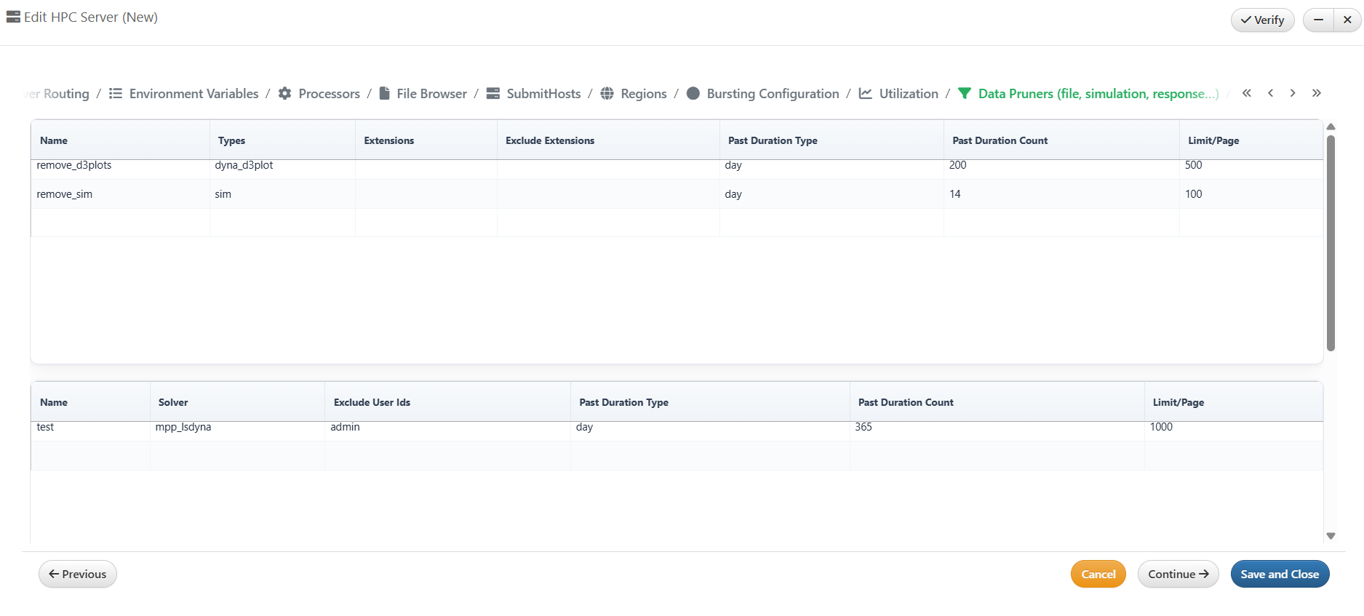This screenshot has width=1364, height=616.
Task: Go to next tab using right chevron
Action: pos(1293,93)
